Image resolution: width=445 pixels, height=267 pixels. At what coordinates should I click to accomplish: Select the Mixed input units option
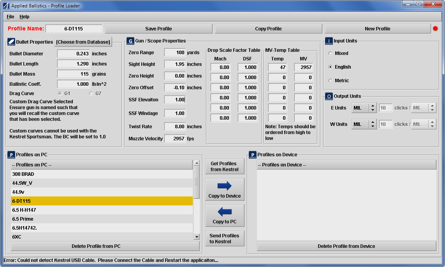tap(331, 53)
